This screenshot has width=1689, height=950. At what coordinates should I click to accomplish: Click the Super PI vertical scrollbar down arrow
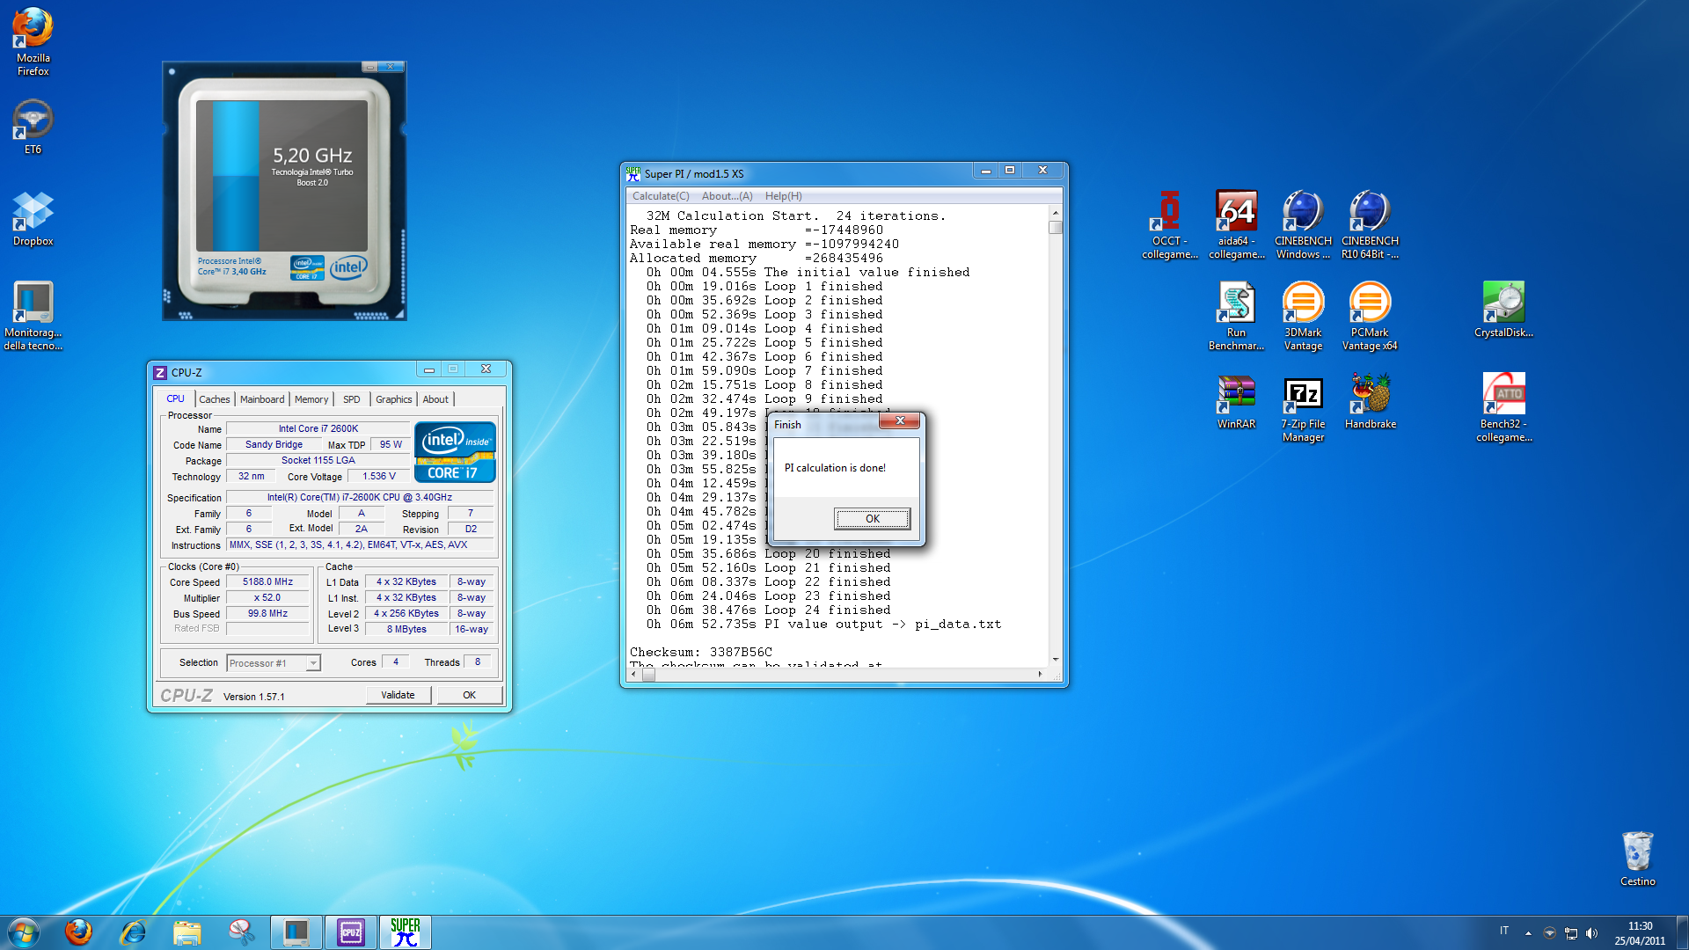[x=1055, y=659]
